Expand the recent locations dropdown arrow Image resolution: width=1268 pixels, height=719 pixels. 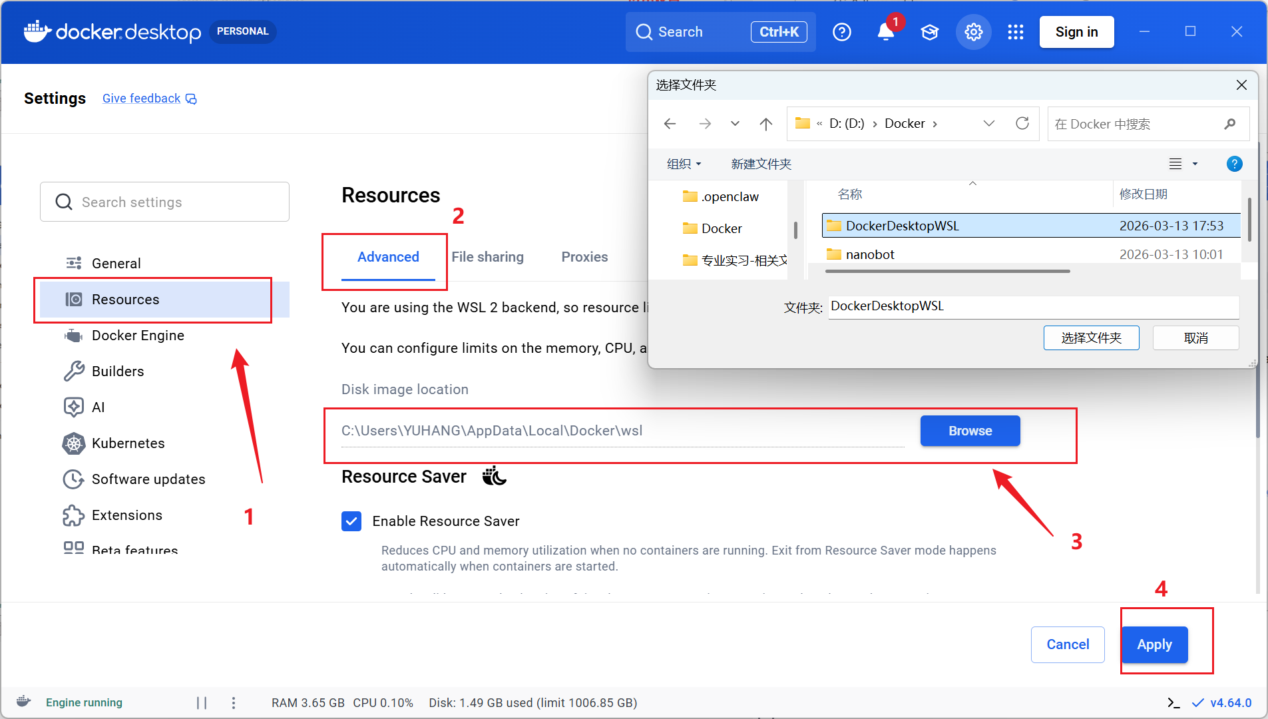pos(735,124)
